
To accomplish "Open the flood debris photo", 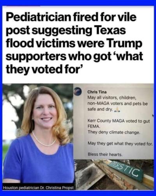I will [x=114, y=174].
